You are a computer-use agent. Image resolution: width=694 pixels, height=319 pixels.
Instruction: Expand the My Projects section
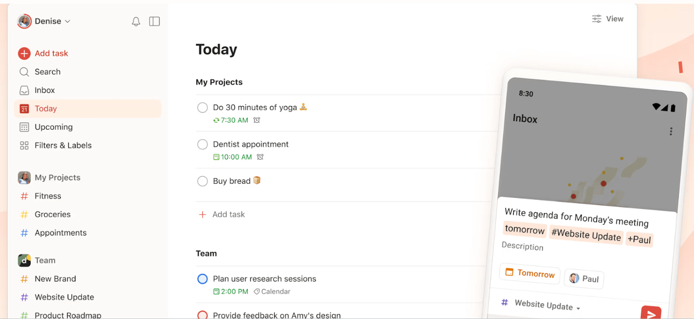click(57, 177)
